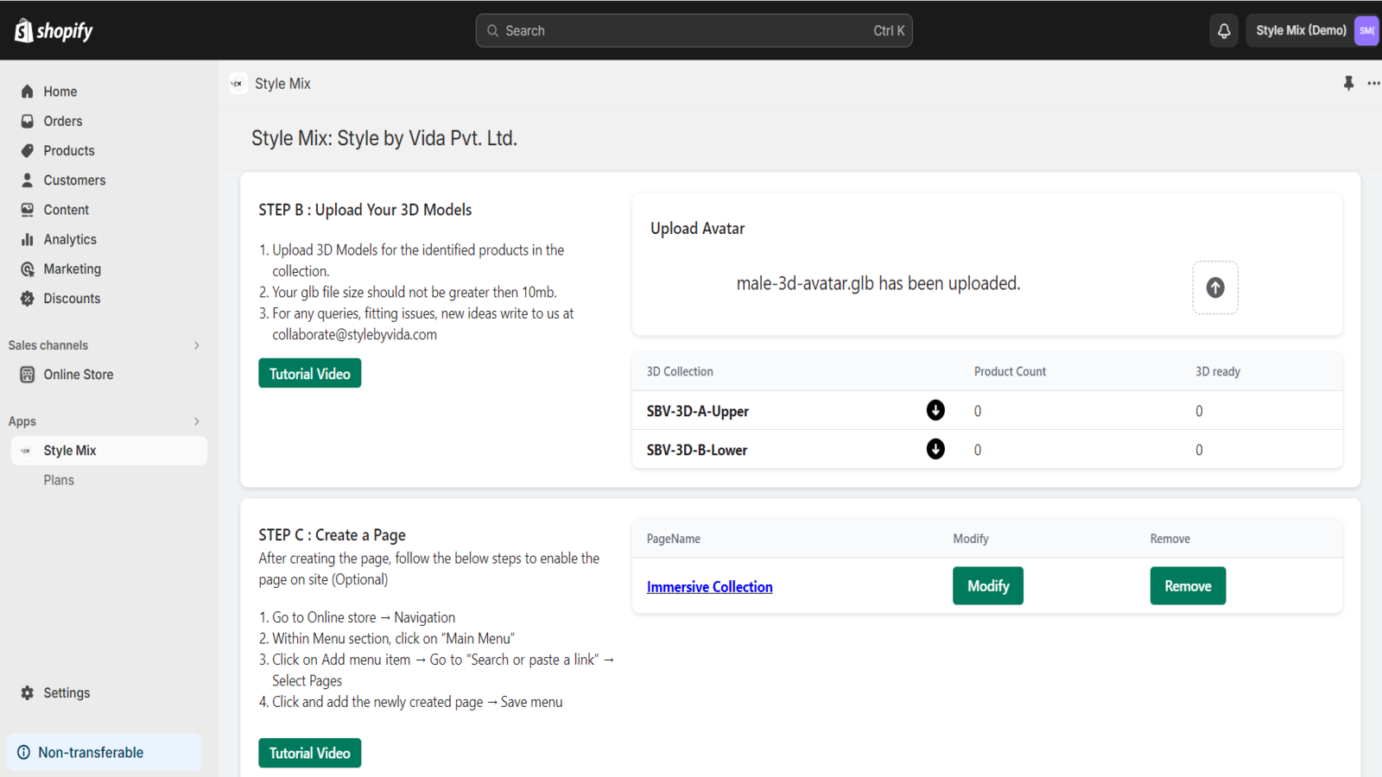Click the Non-transferable info icon
Image resolution: width=1382 pixels, height=777 pixels.
(23, 752)
